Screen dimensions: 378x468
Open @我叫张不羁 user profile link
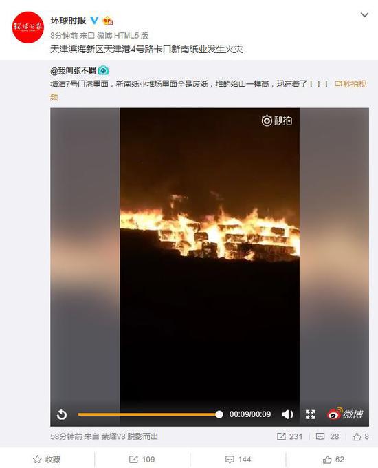click(x=73, y=71)
